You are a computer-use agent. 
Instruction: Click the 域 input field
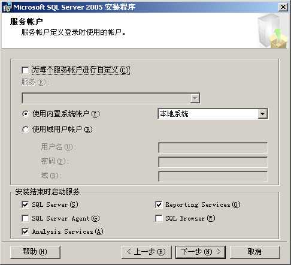(x=213, y=176)
